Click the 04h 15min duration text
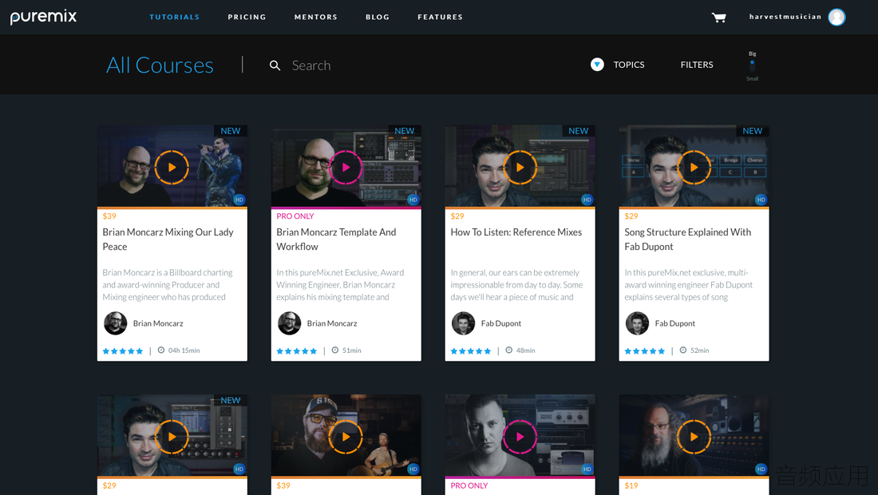The width and height of the screenshot is (878, 495). pyautogui.click(x=184, y=350)
